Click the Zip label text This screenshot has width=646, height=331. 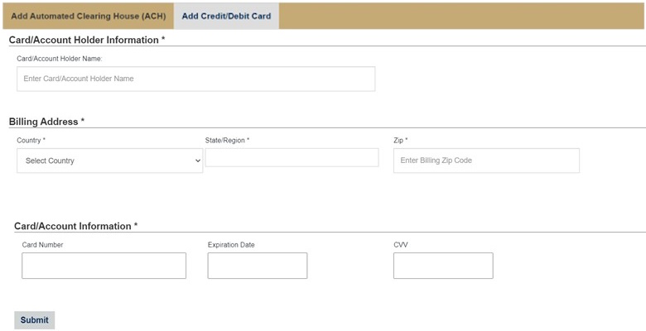tap(400, 141)
